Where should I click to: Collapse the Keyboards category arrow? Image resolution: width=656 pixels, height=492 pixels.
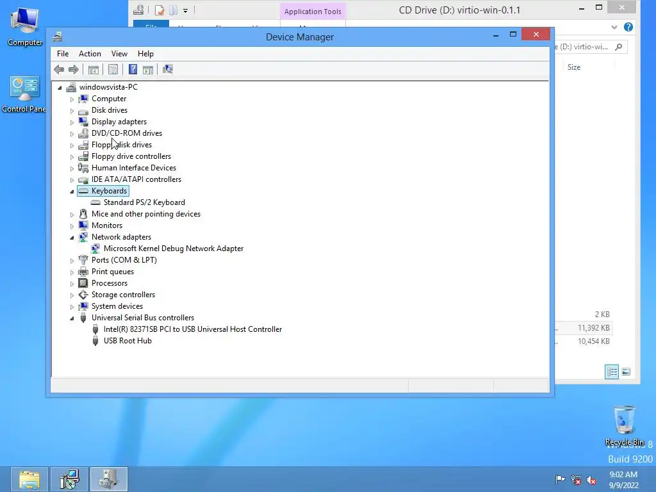72,192
